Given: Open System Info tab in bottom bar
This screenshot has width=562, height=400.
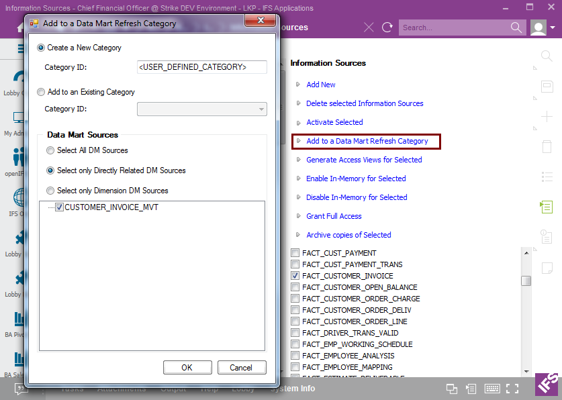Looking at the screenshot, I should tap(293, 389).
